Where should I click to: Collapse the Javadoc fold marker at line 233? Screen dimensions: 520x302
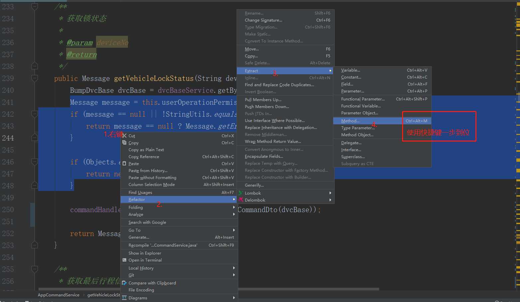[x=35, y=6]
